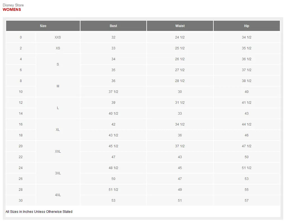Click the XXL size label cell
Screen dimensions: 286x224
[x=58, y=151]
